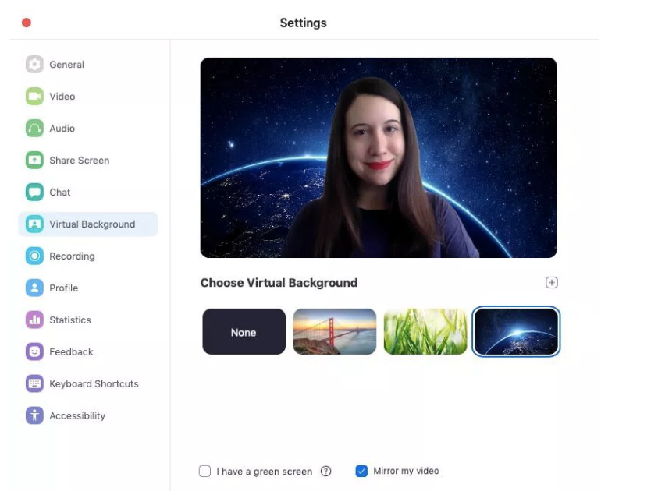Click the Recording circle icon

coord(34,256)
